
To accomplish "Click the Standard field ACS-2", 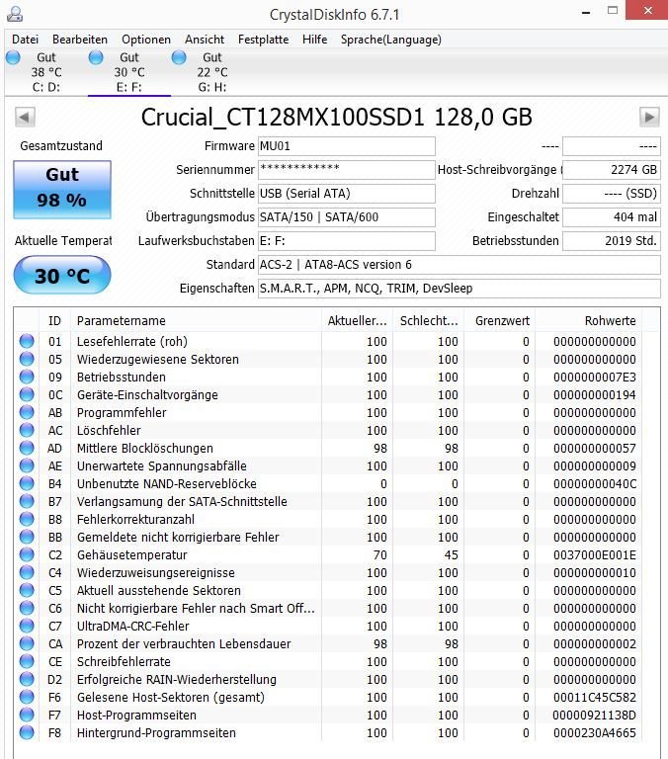I will click(459, 265).
